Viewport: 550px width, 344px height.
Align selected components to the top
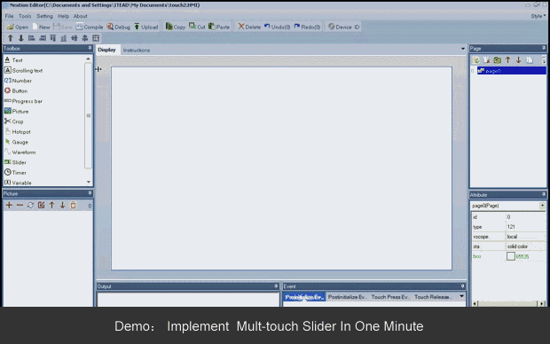[x=53, y=38]
